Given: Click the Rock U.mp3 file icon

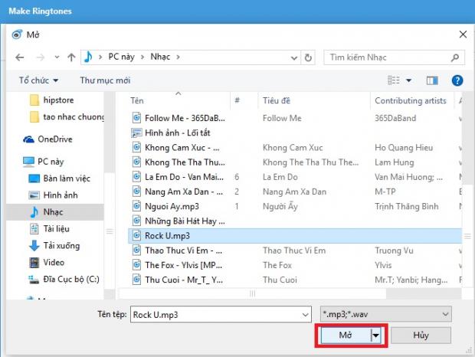Looking at the screenshot, I should [137, 235].
